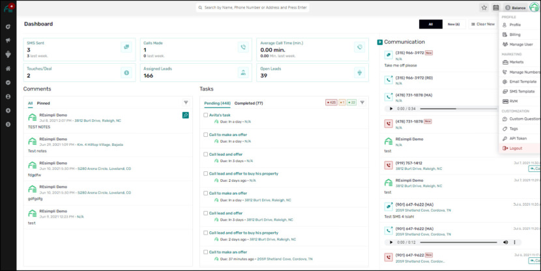Switch to the Pinned comments tab
The image size is (541, 271).
44,103
